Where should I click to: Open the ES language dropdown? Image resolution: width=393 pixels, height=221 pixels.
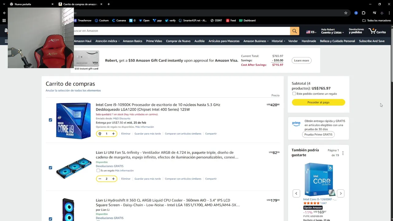311,32
